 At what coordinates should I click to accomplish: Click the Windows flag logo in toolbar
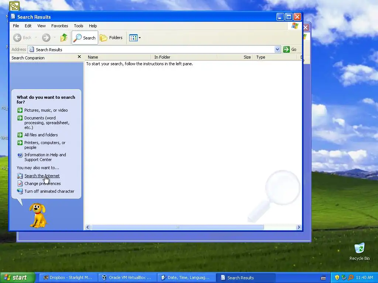coord(295,26)
